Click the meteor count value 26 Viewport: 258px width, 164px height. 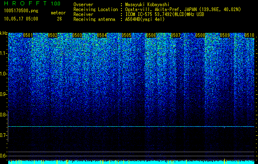pyautogui.click(x=59, y=19)
